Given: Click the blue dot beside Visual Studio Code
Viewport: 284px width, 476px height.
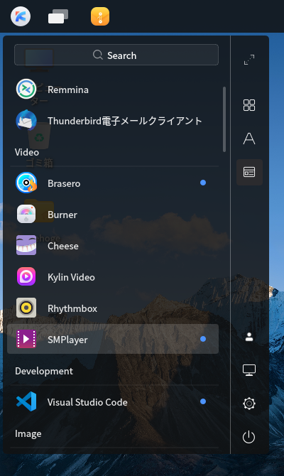Looking at the screenshot, I should click(x=203, y=401).
